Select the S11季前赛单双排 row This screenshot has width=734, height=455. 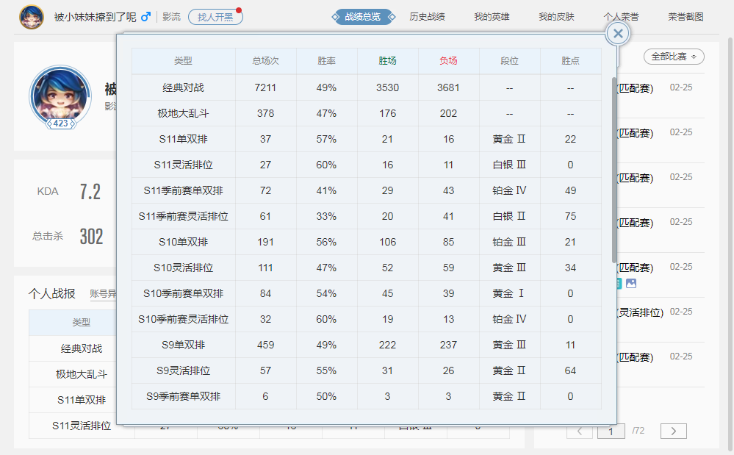tap(367, 190)
